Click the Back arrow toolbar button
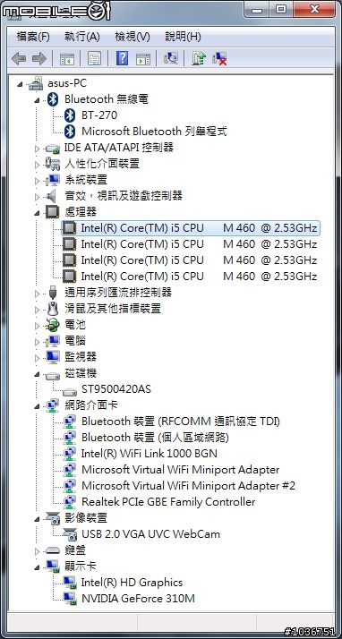This screenshot has height=639, width=342. pos(19,59)
